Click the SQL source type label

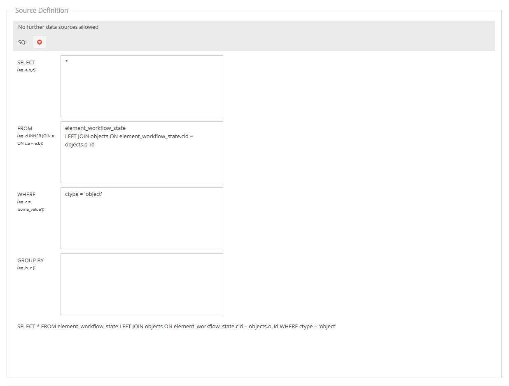pos(23,42)
